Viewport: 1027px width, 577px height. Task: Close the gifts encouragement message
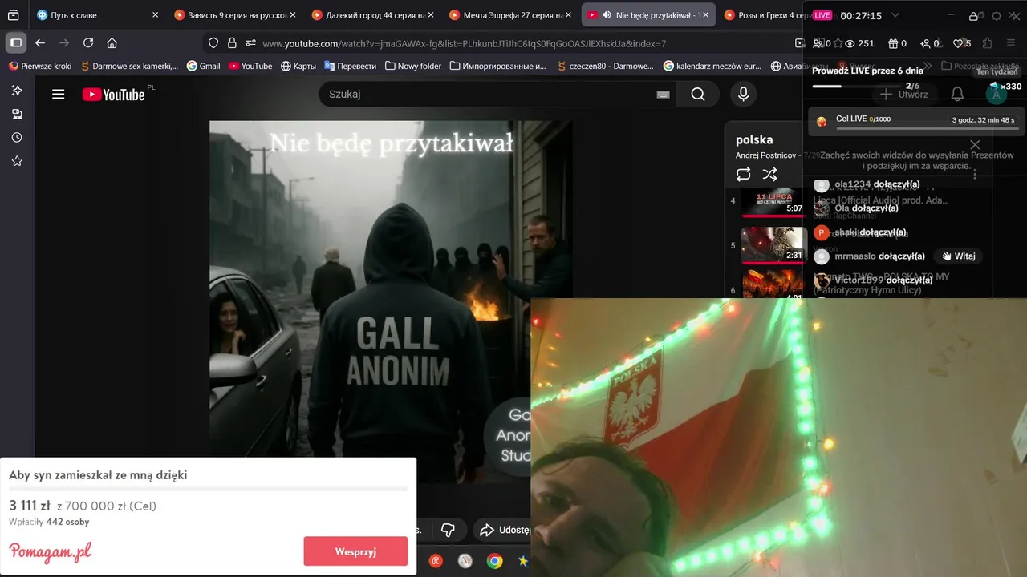975,145
